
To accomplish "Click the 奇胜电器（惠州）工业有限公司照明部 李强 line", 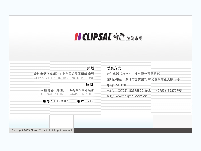I will [64, 74].
